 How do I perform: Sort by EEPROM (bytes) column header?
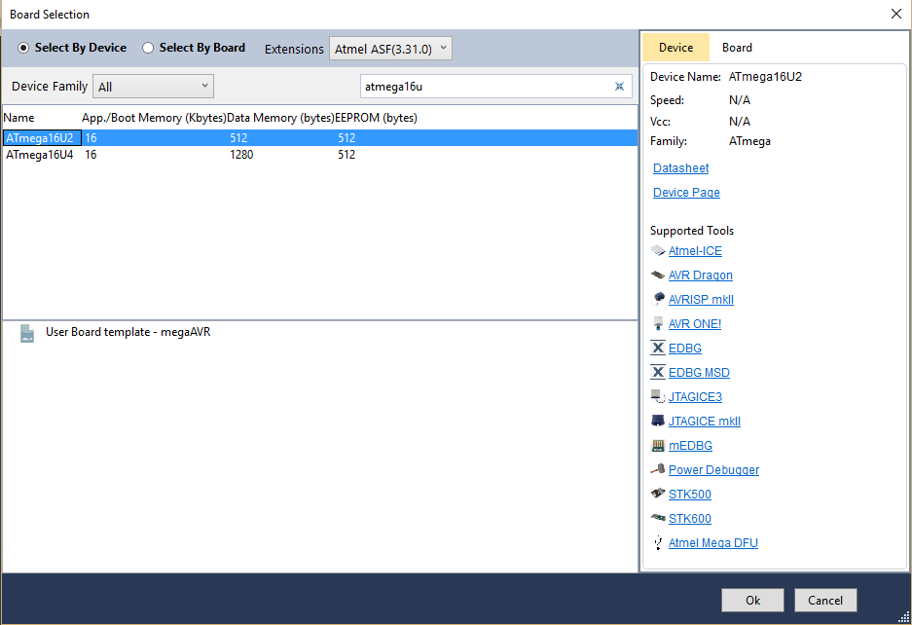click(376, 118)
